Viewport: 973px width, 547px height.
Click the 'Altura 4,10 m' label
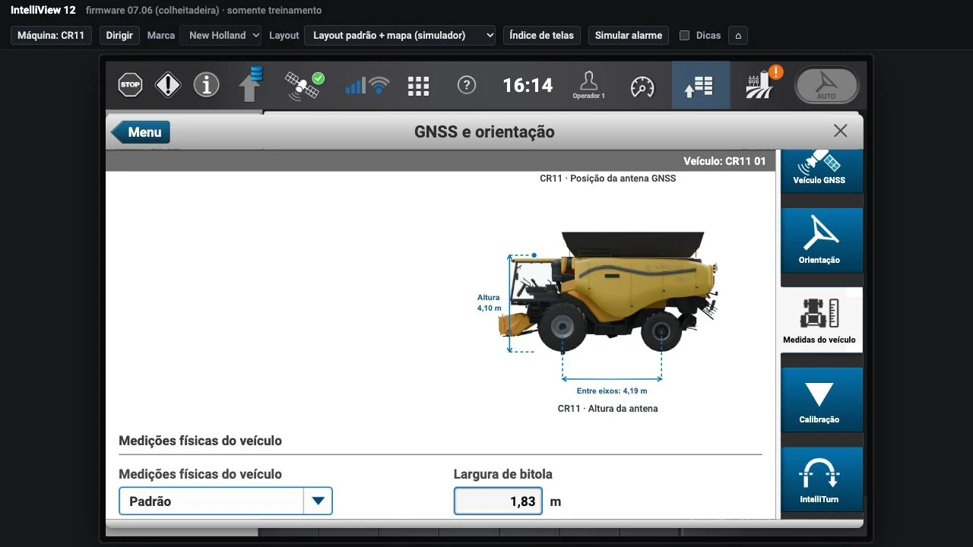pos(489,303)
